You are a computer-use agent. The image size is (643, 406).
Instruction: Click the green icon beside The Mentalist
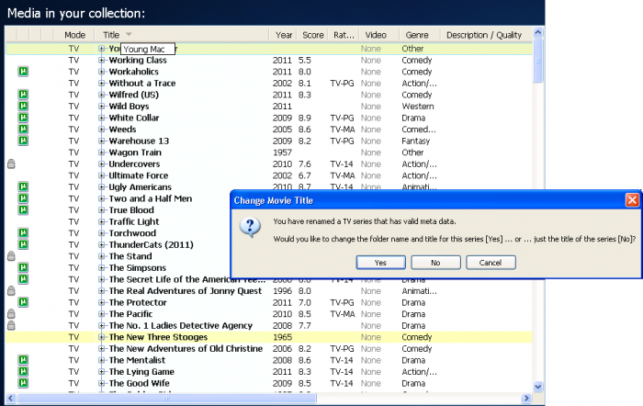pyautogui.click(x=23, y=360)
